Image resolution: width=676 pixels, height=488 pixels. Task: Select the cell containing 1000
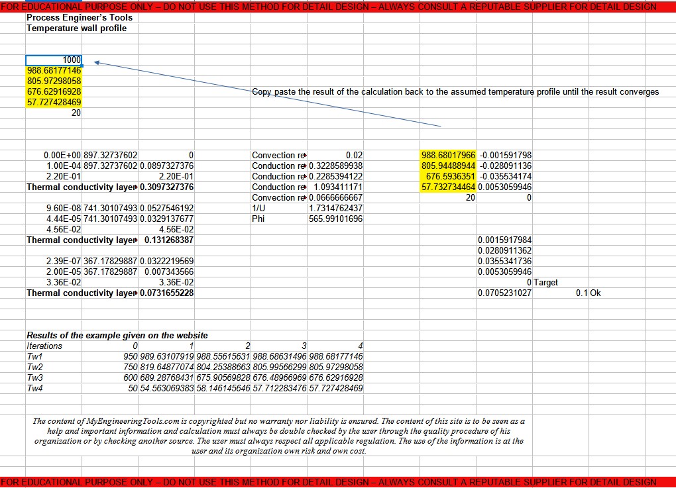click(x=54, y=60)
